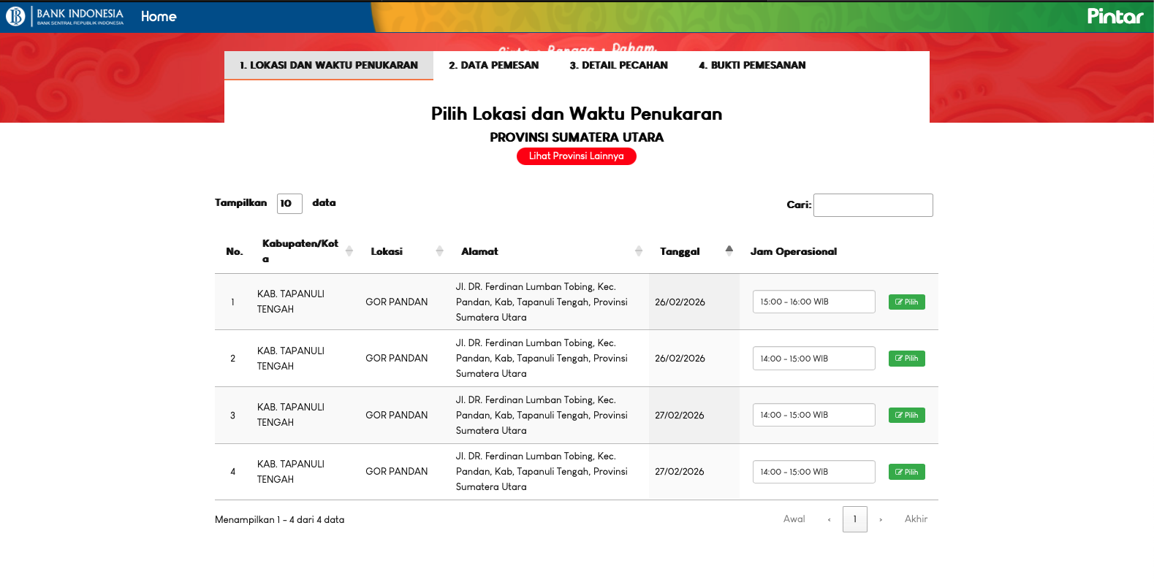The image size is (1154, 585).
Task: Open row 3 time slot dropdown
Action: point(814,415)
